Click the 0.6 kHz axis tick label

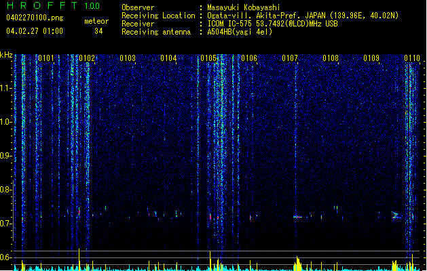pyautogui.click(x=5, y=257)
